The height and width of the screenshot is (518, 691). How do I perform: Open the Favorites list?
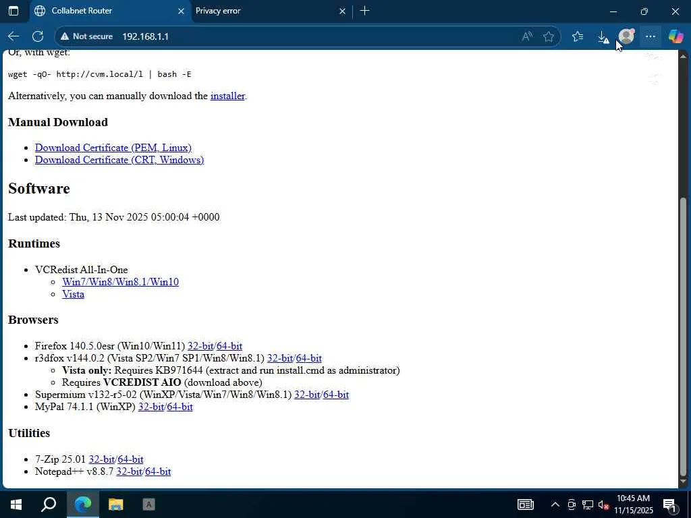point(578,36)
